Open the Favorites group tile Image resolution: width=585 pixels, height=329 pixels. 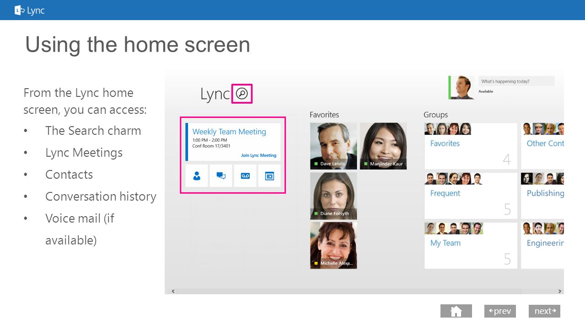[x=471, y=146]
